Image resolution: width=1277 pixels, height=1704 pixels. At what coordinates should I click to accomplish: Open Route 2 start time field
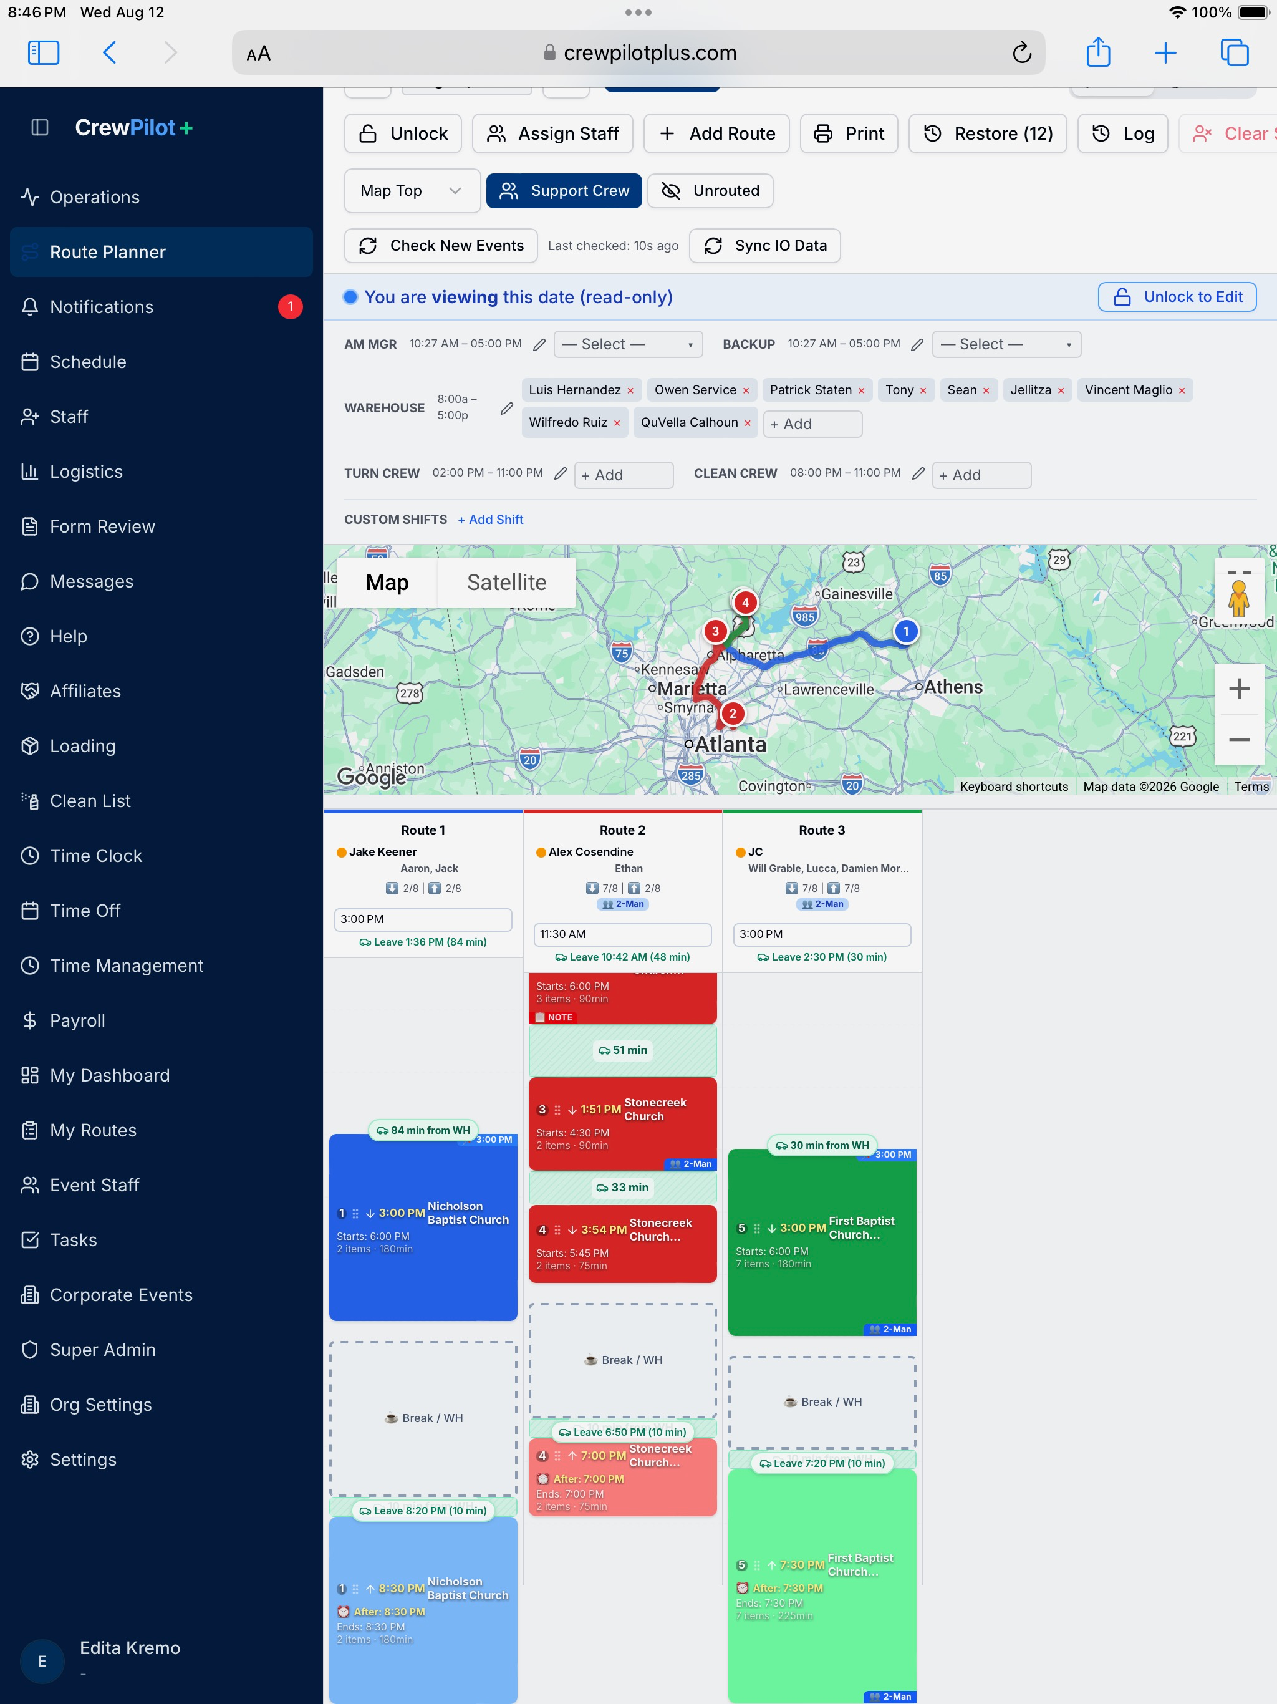622,934
